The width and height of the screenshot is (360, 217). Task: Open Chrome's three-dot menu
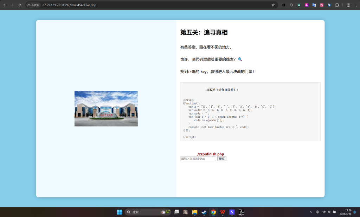coord(356,5)
